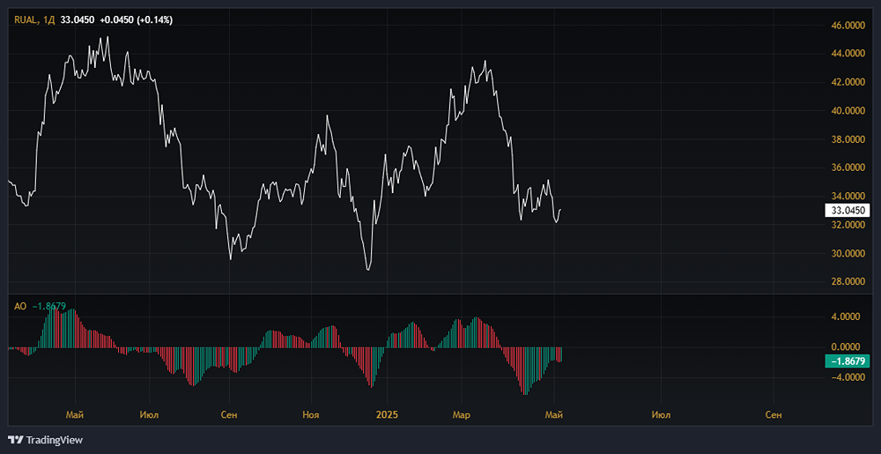This screenshot has width=881, height=454.
Task: Click the RUAL symbol name
Action: point(27,19)
